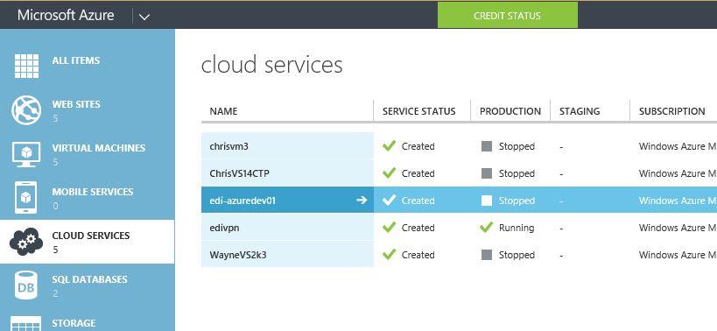The image size is (717, 331).
Task: Click the Stopped square icon for chrisvm3
Action: pos(487,146)
